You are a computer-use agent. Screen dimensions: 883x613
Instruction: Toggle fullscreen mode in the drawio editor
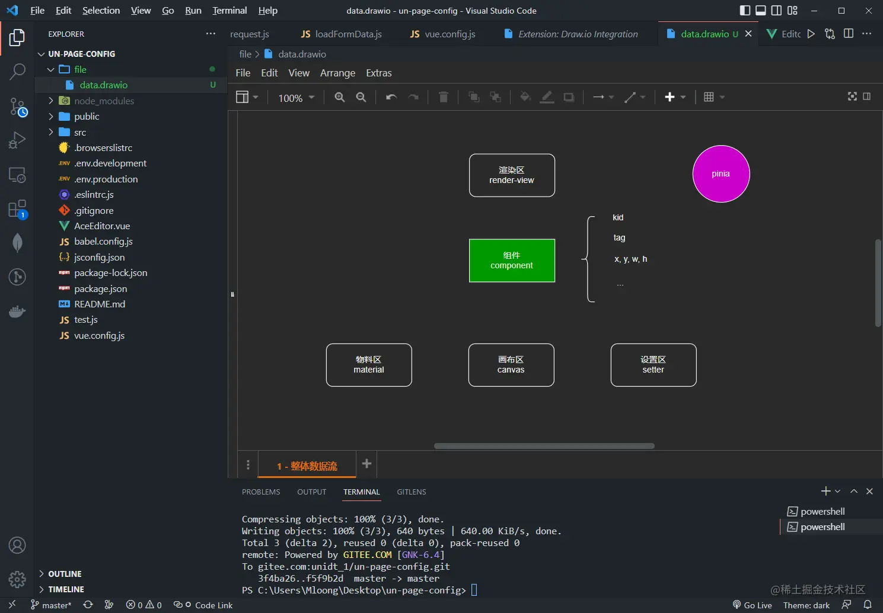852,97
